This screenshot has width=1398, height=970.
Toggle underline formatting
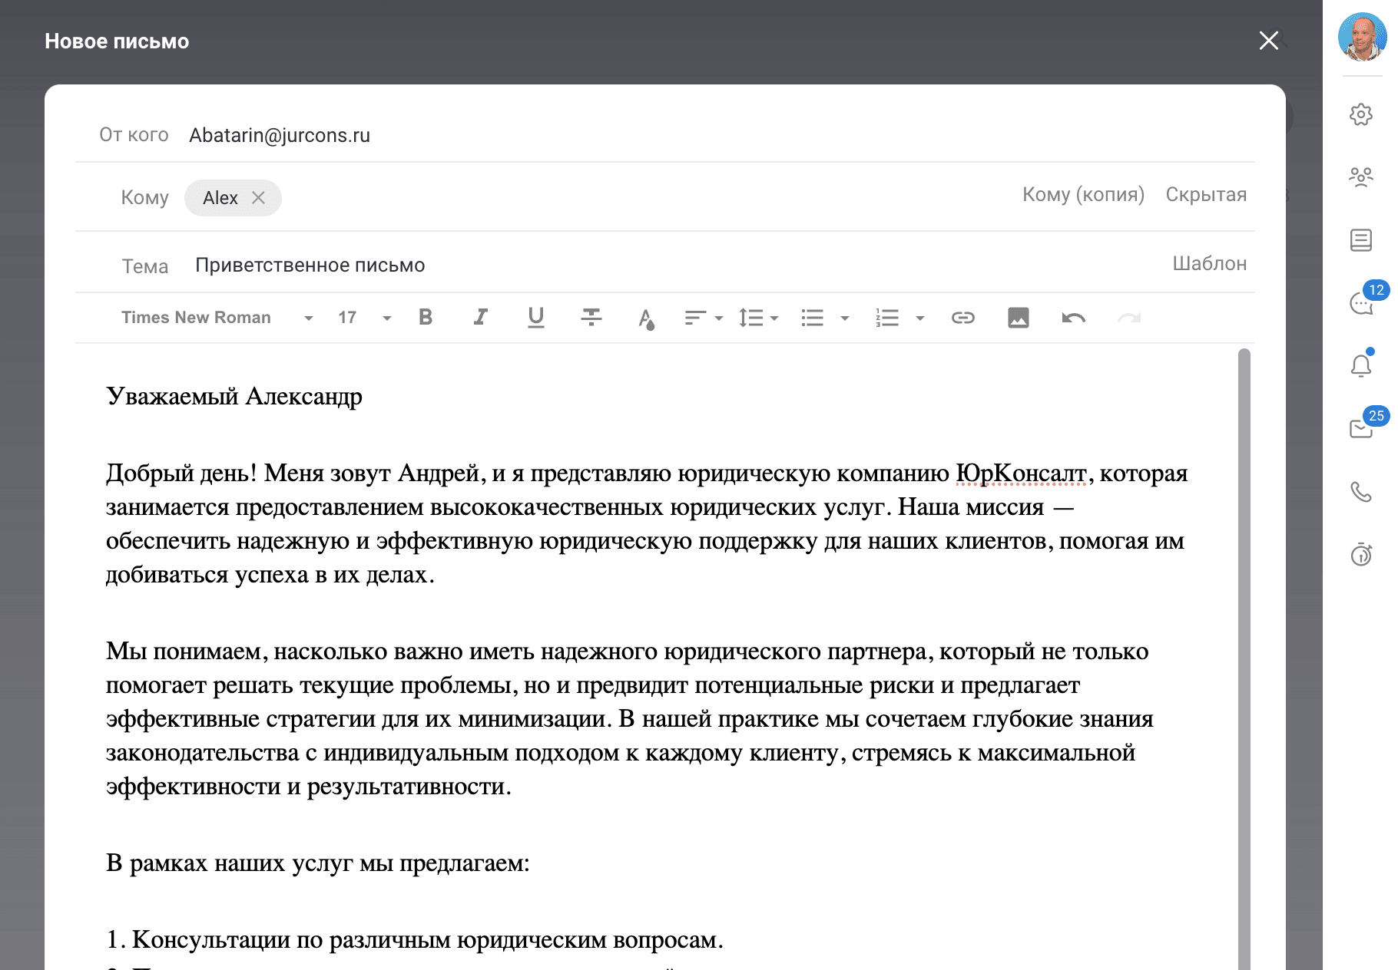click(x=536, y=317)
